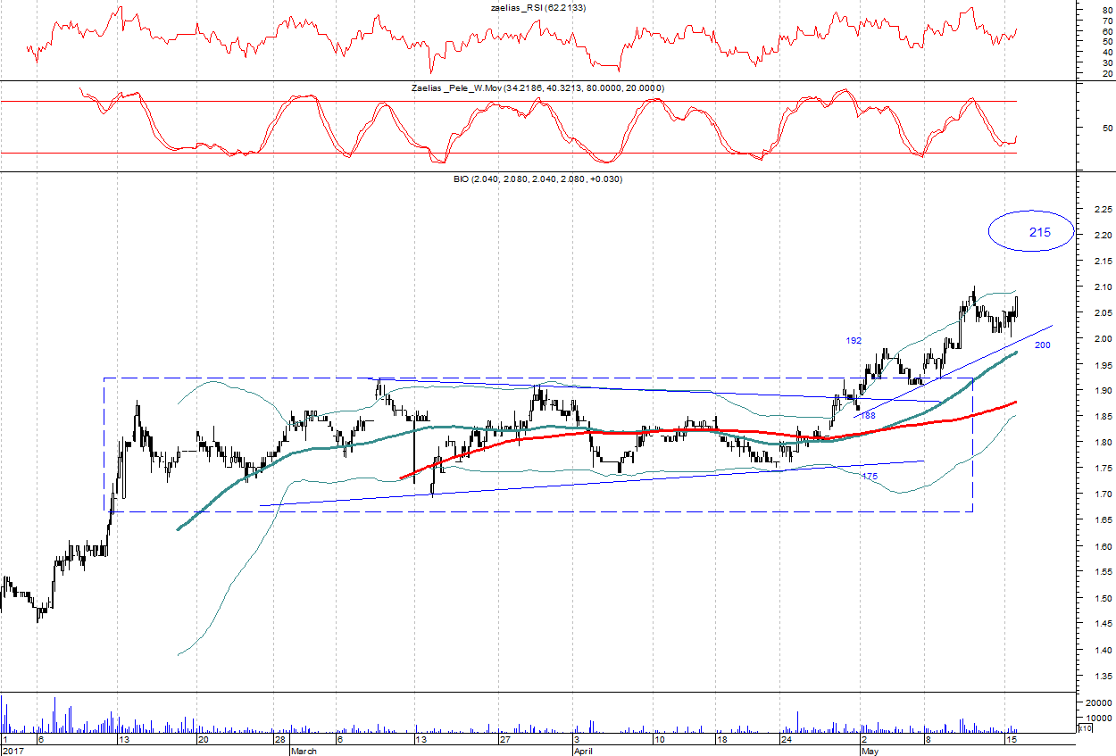Image resolution: width=1116 pixels, height=756 pixels.
Task: Click the 2017 year label on the date axis
Action: (12, 752)
